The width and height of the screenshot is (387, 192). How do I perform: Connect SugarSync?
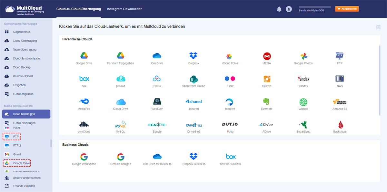tap(303, 127)
